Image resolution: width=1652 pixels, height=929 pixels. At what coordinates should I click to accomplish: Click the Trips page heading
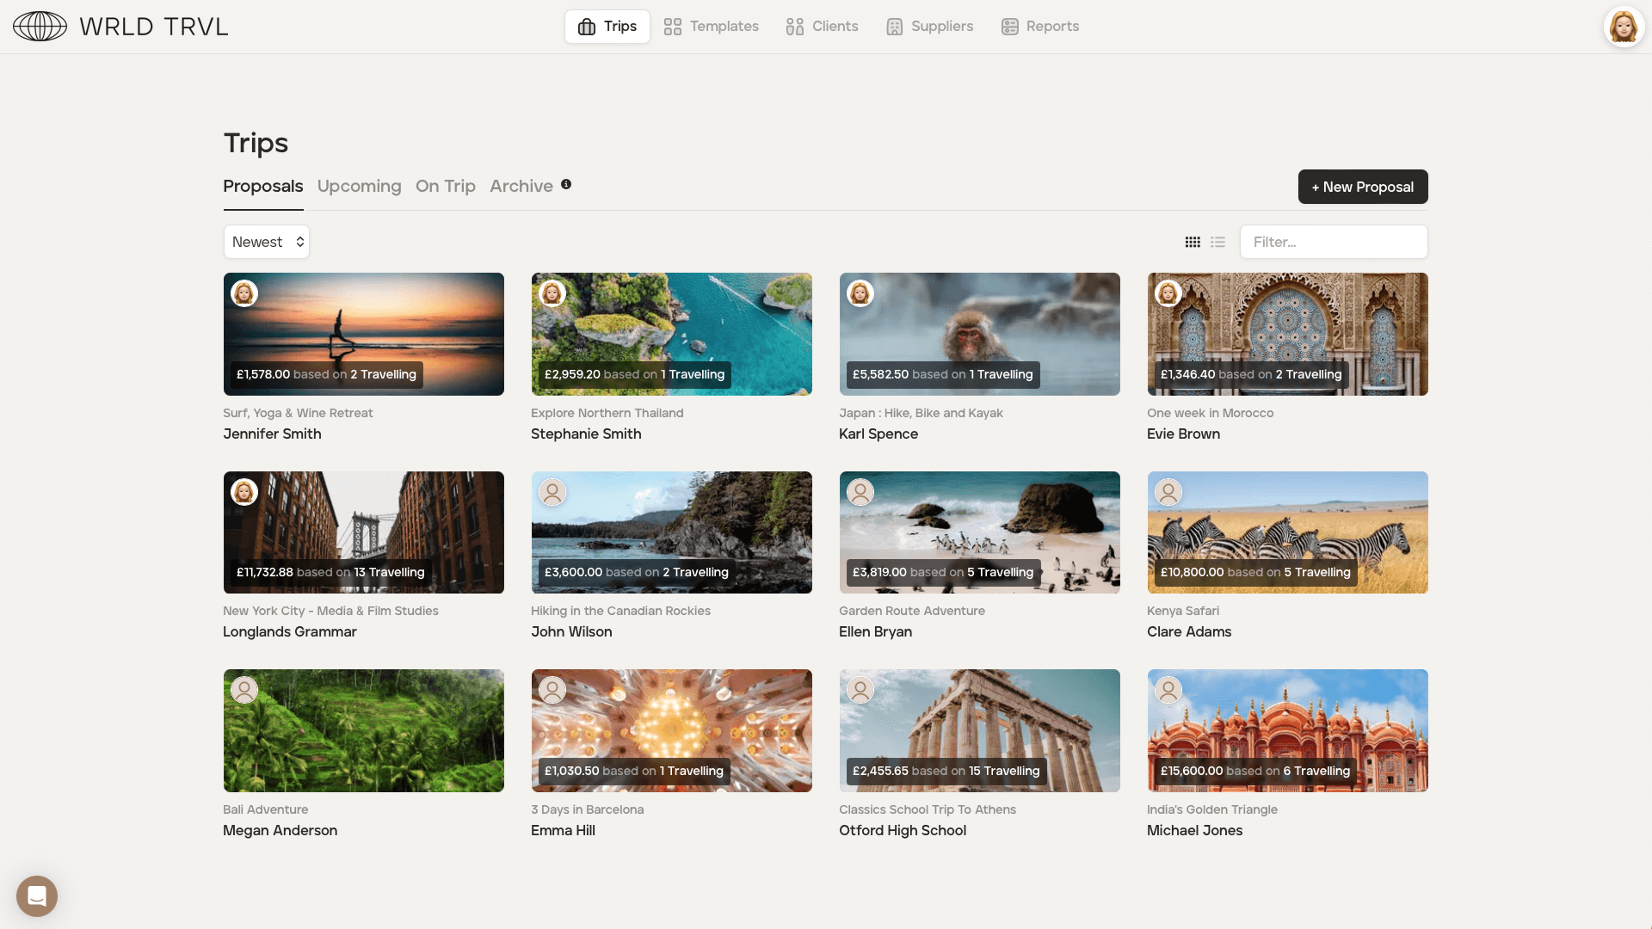[x=256, y=143]
